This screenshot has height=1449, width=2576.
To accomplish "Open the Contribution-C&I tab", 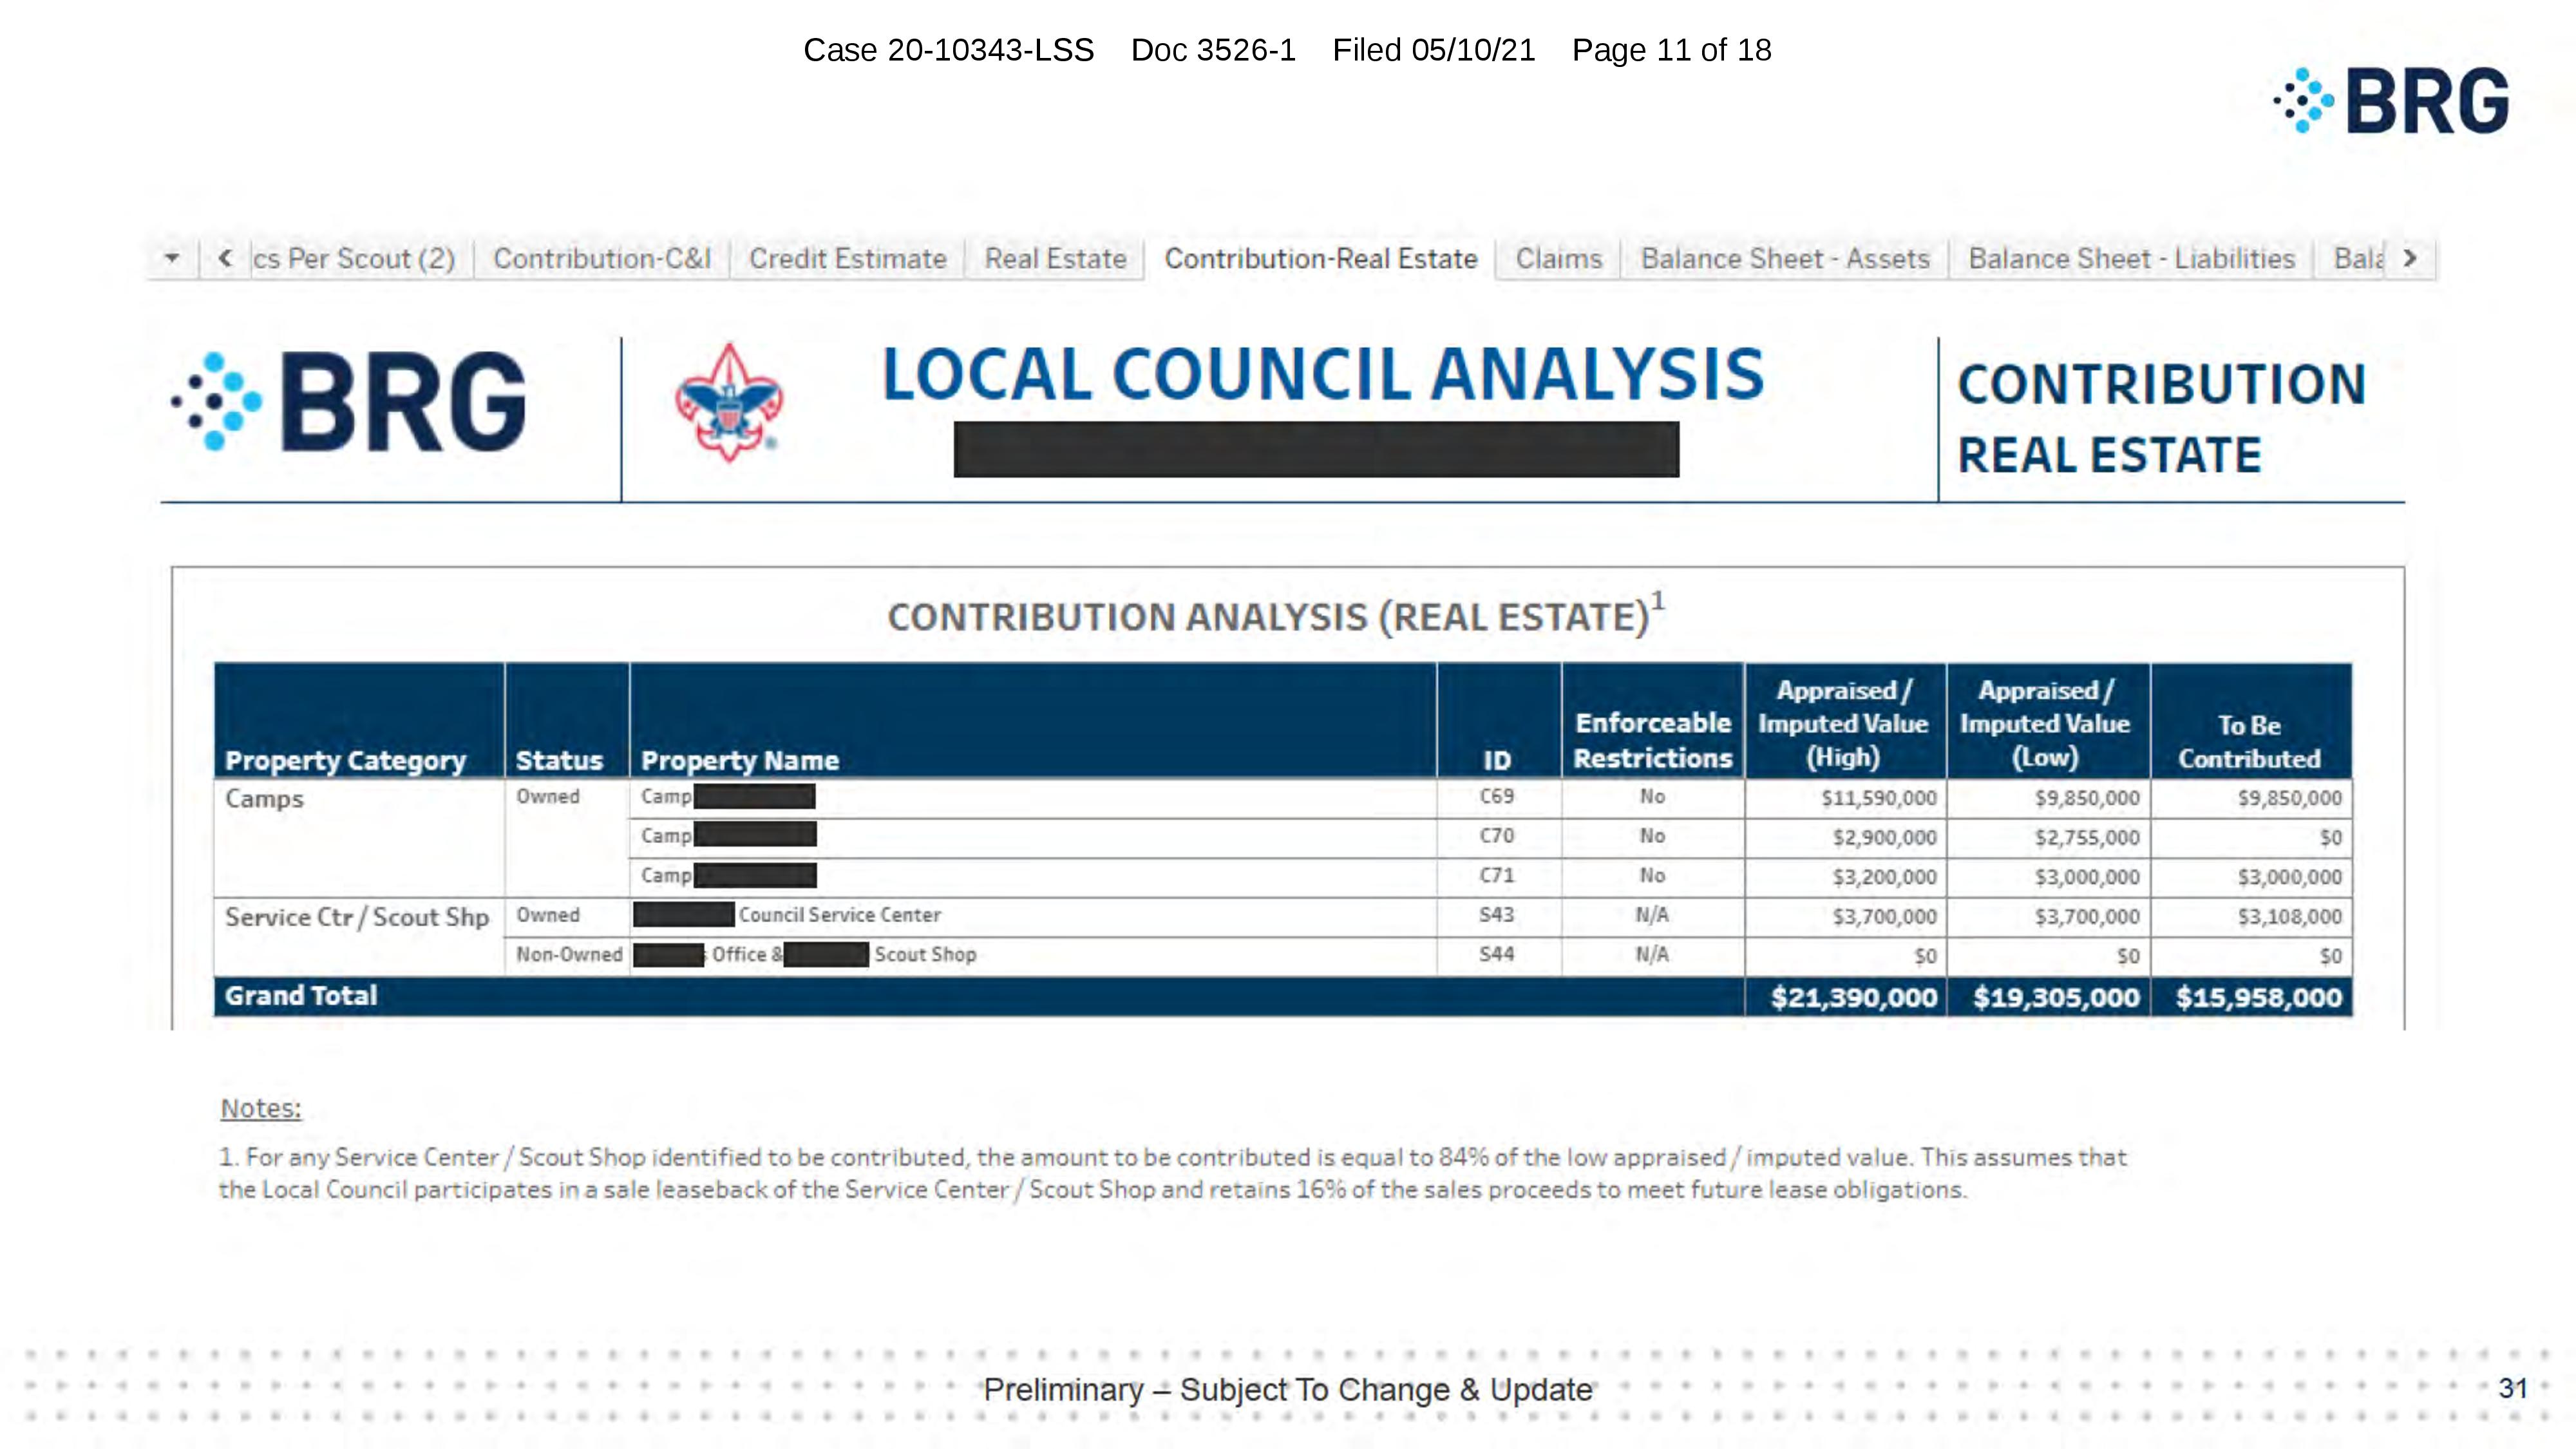I will (x=602, y=258).
